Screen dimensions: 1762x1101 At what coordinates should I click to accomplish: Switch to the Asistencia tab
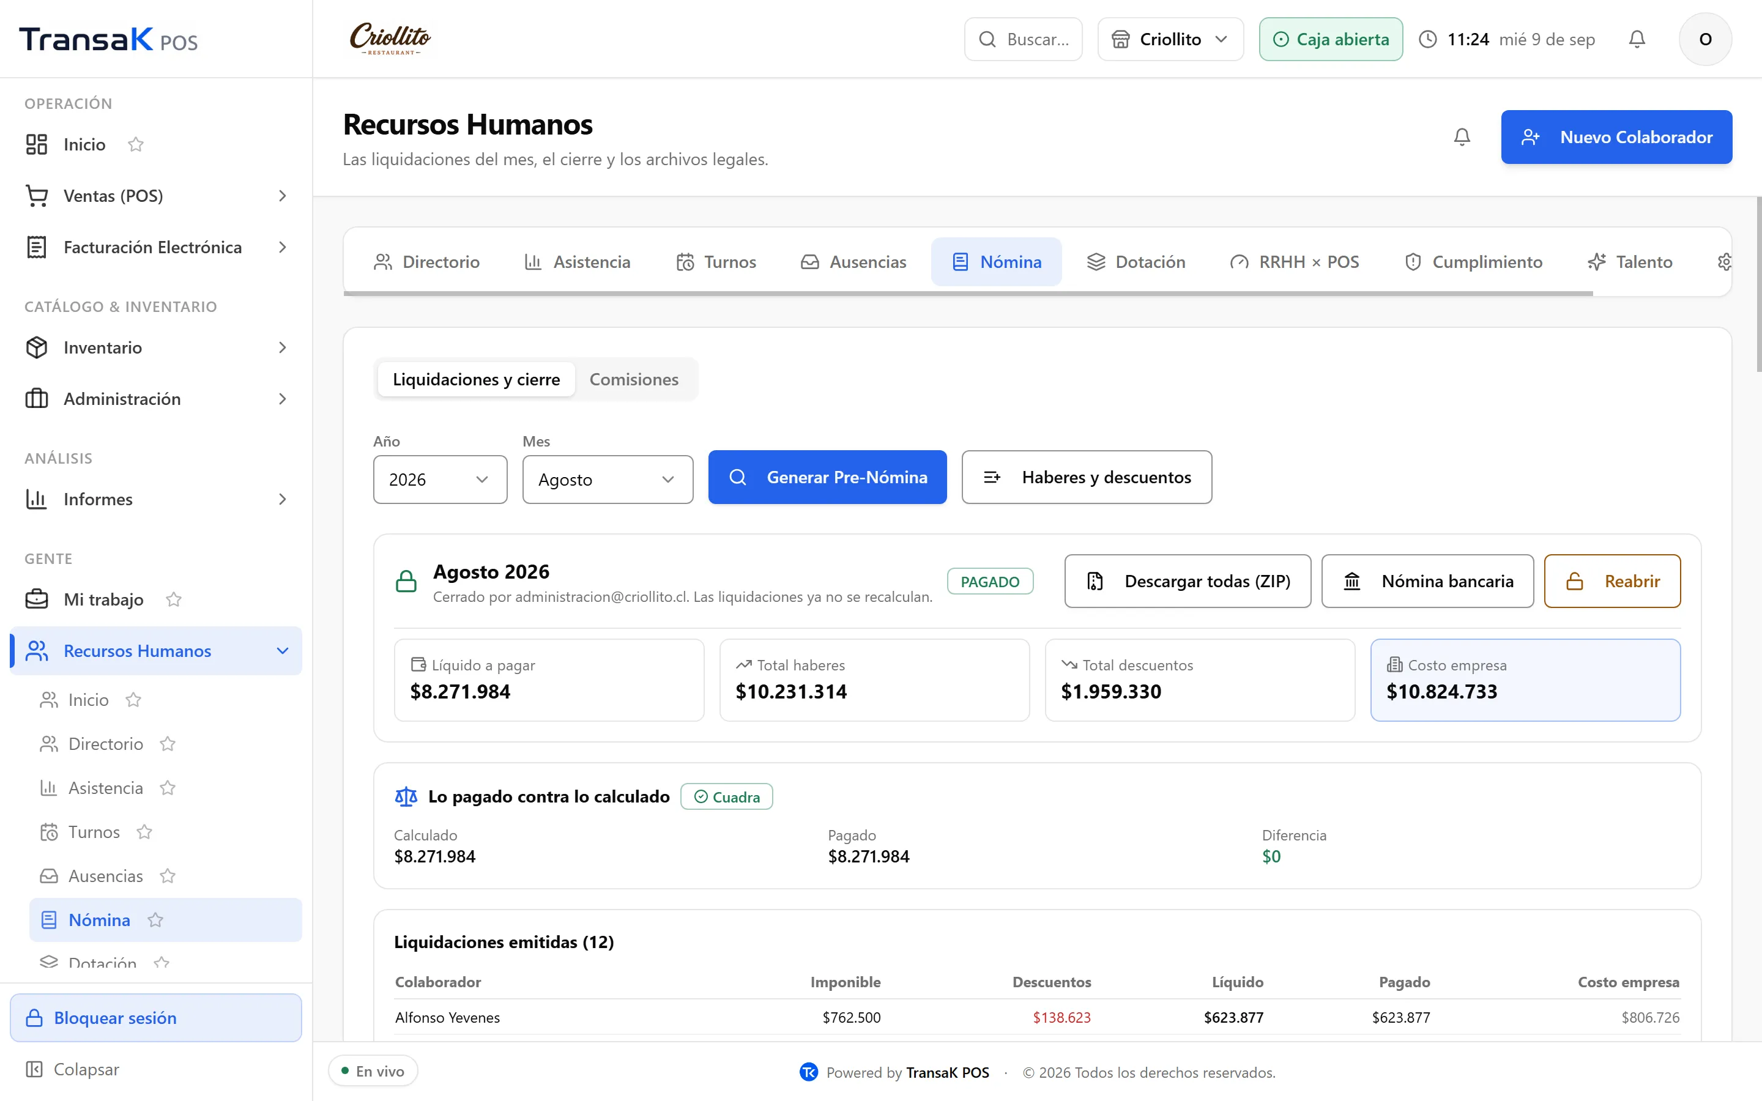click(578, 262)
